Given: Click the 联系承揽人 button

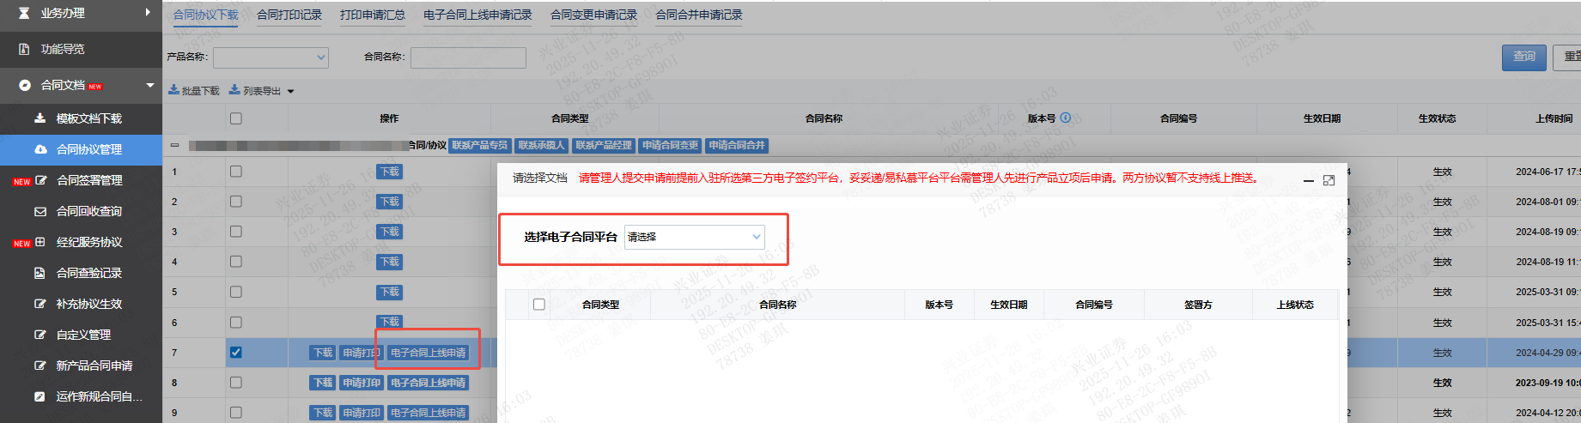Looking at the screenshot, I should click(541, 145).
